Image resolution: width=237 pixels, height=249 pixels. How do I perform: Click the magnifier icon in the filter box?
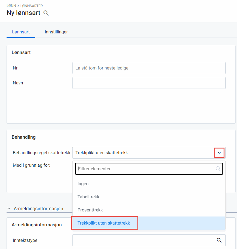[218, 169]
